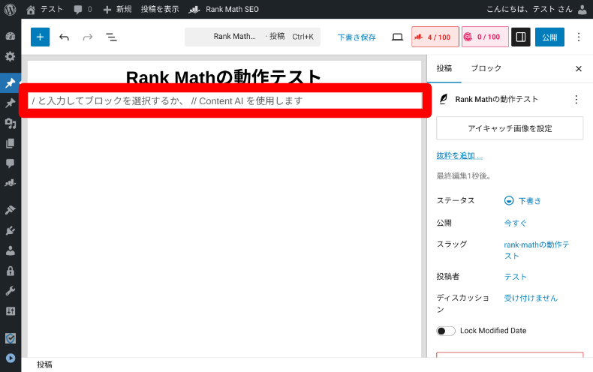Click the 公開 publish button
Image resolution: width=593 pixels, height=372 pixels.
coord(549,37)
